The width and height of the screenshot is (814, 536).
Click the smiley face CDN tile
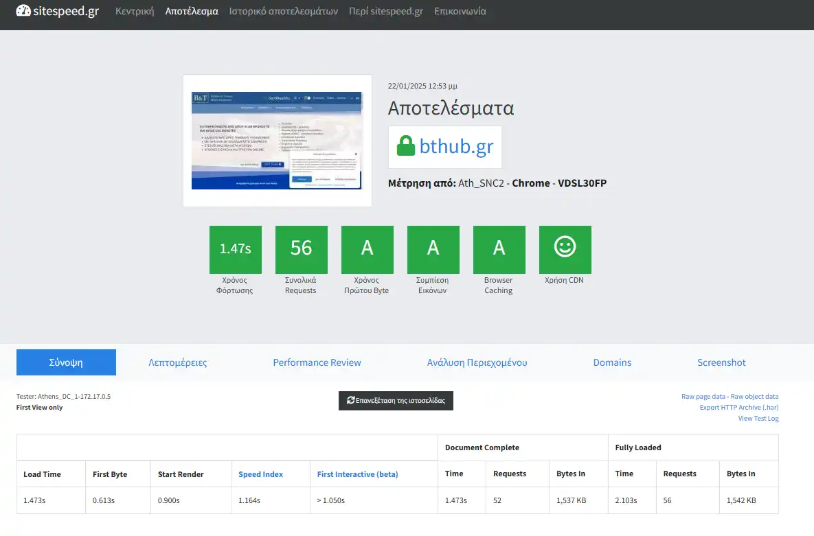click(565, 248)
